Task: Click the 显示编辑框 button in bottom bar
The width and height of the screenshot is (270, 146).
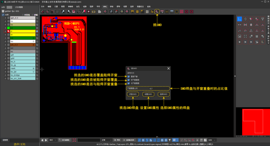Action: [64, 140]
